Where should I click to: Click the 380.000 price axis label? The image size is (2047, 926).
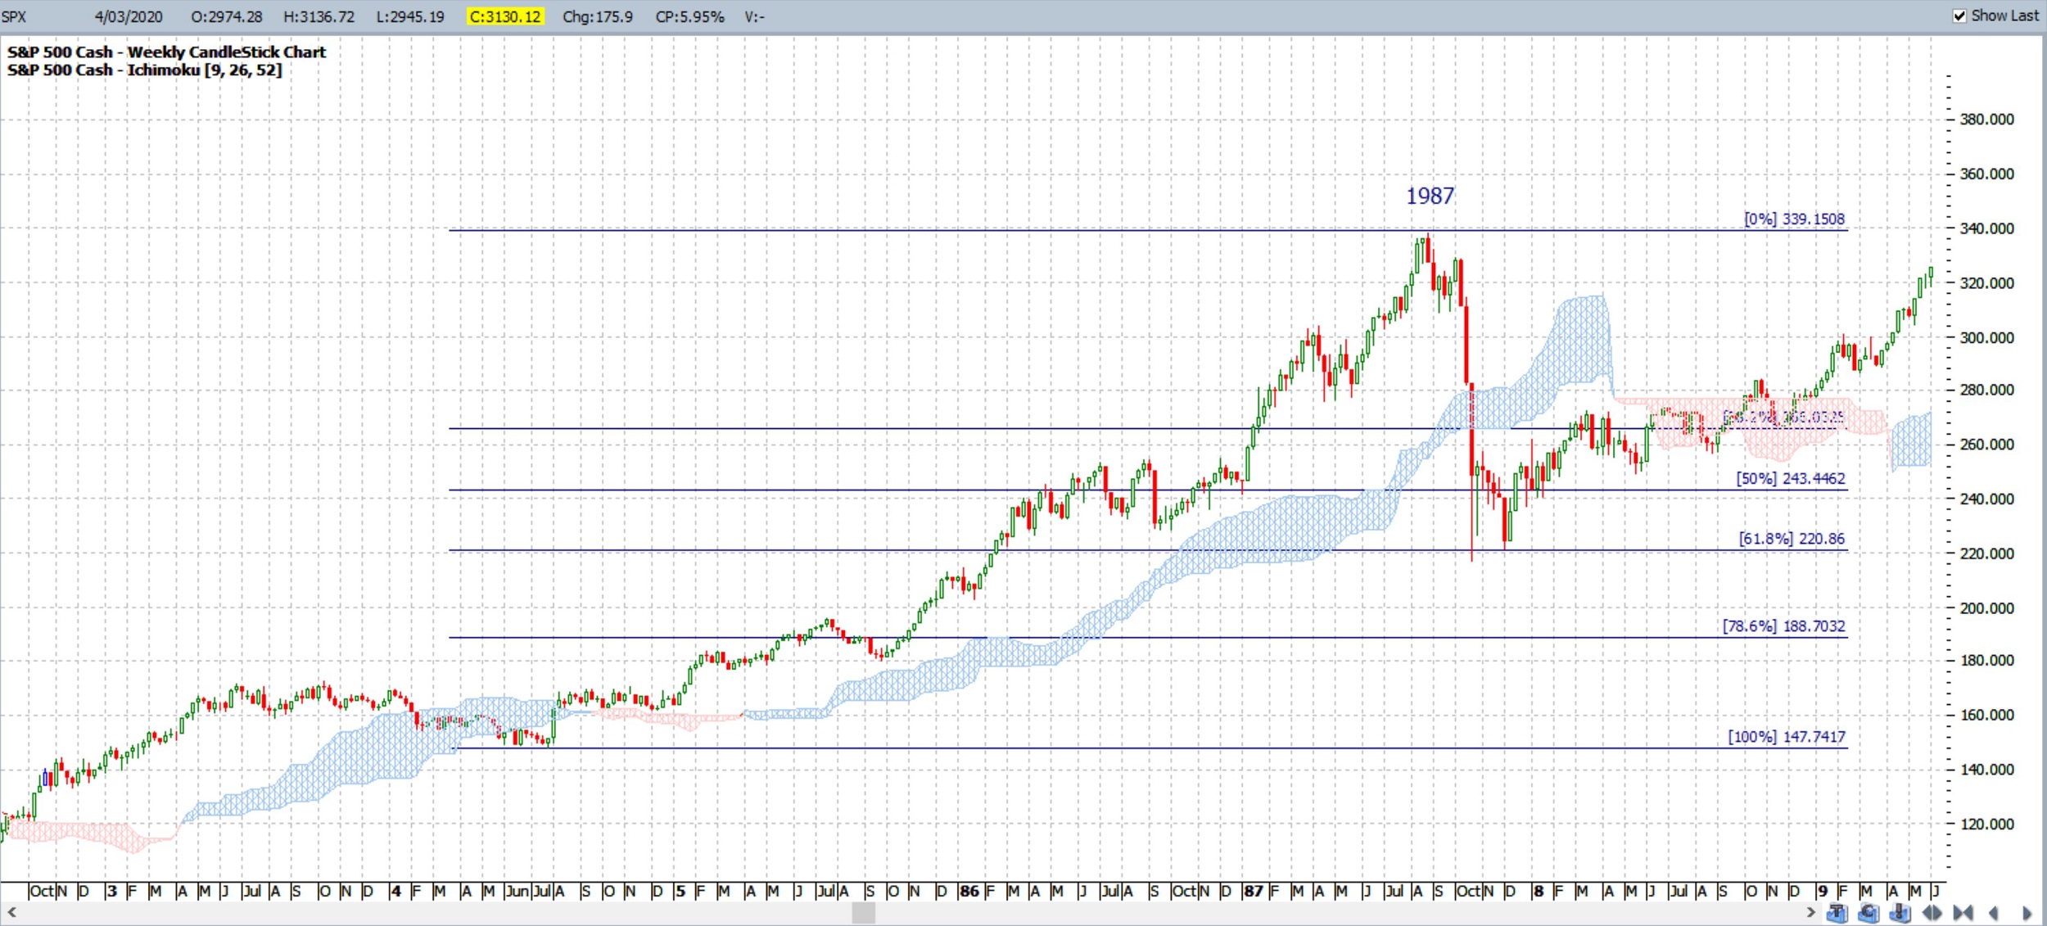pyautogui.click(x=1987, y=120)
